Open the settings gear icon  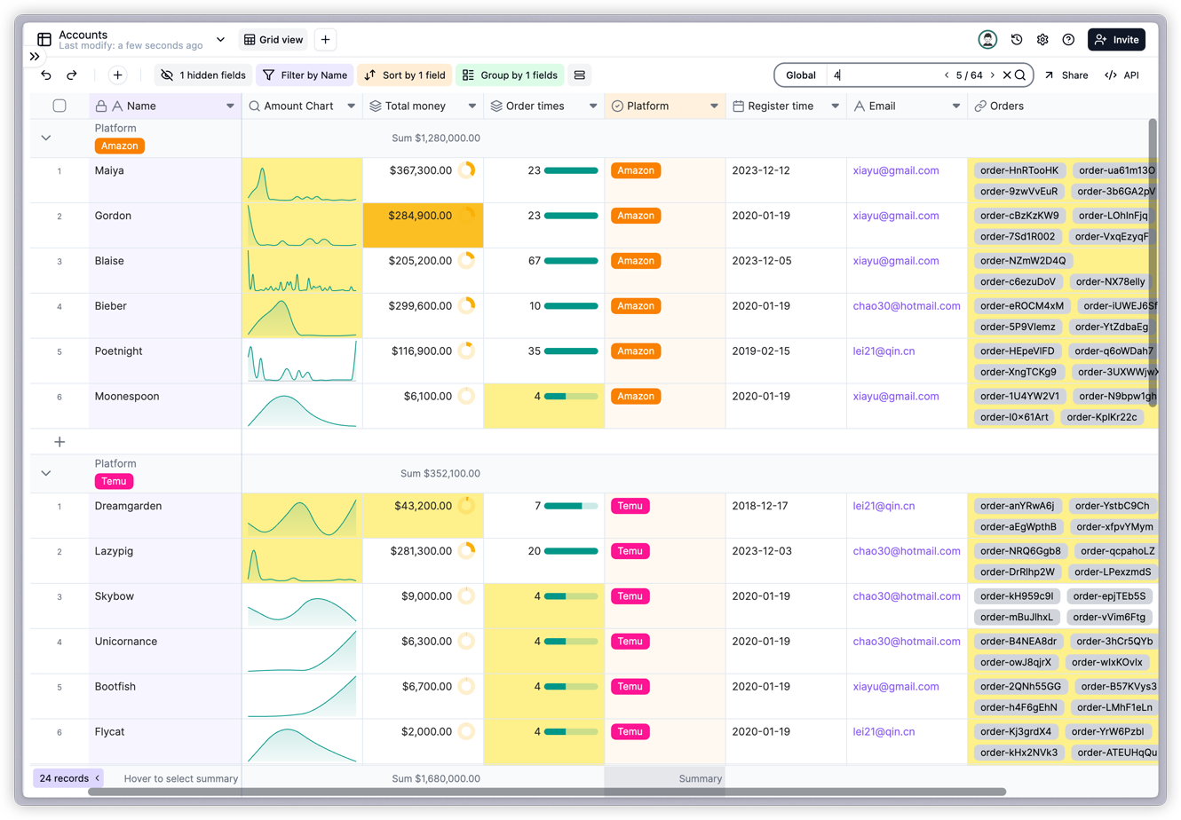(1042, 39)
